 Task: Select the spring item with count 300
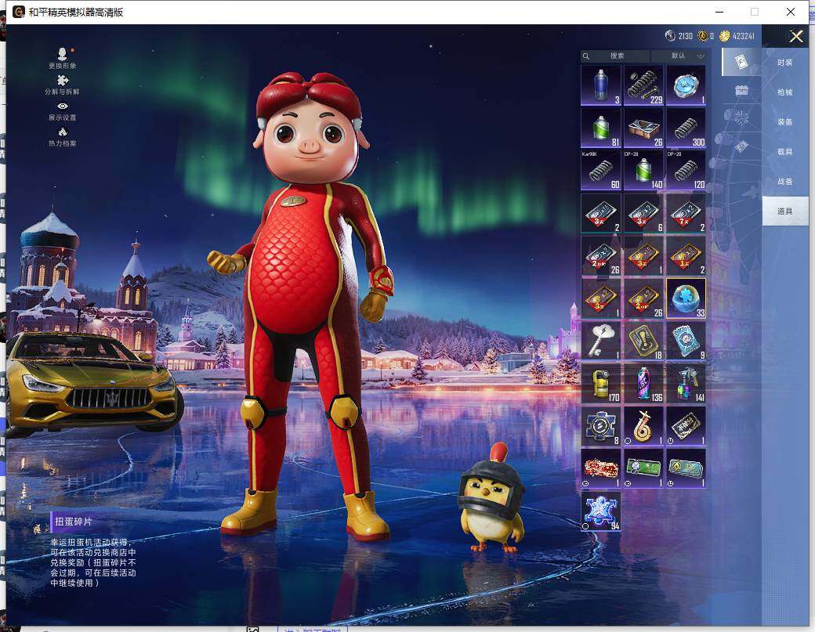686,128
